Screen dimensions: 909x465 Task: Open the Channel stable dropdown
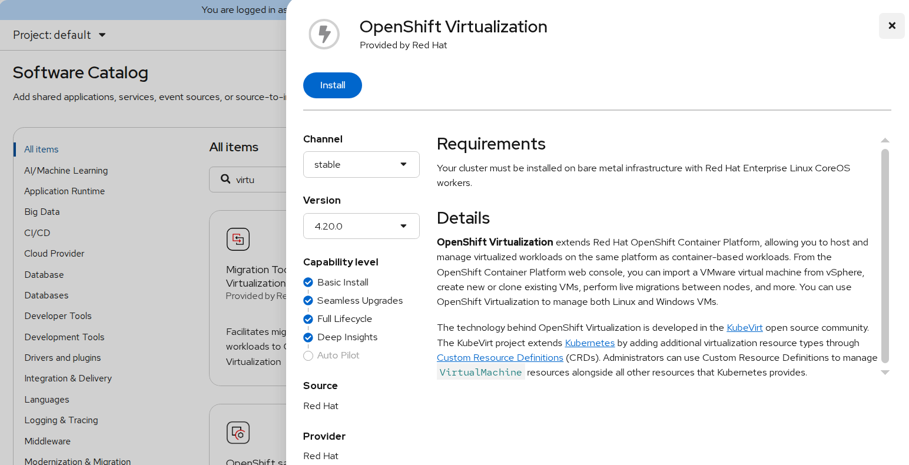click(x=361, y=165)
